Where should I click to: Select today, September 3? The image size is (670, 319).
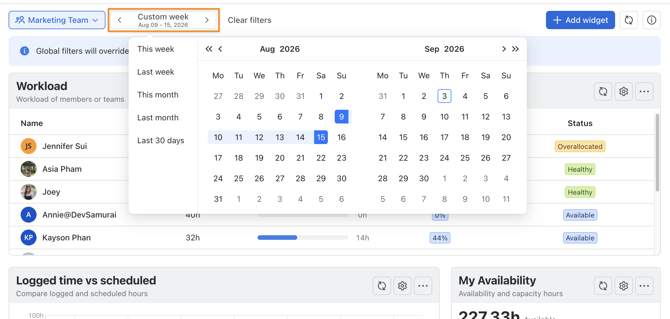pos(444,96)
